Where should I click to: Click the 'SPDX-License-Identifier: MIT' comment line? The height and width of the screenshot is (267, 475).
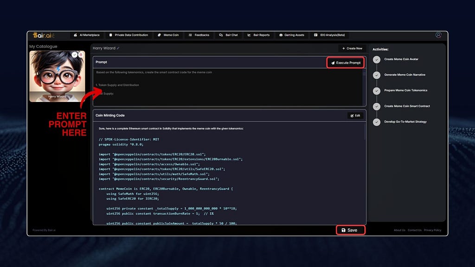click(x=129, y=139)
